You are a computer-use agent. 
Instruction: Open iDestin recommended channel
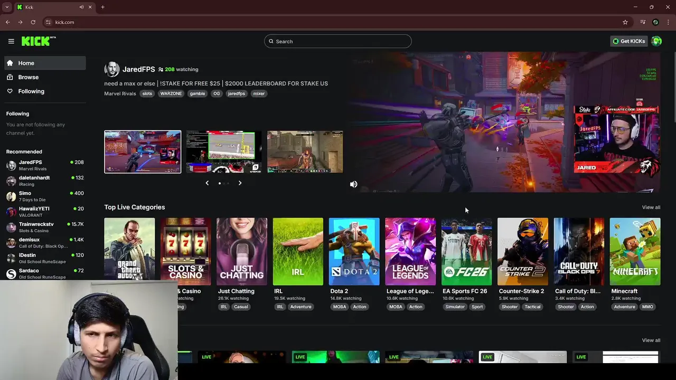click(x=45, y=258)
